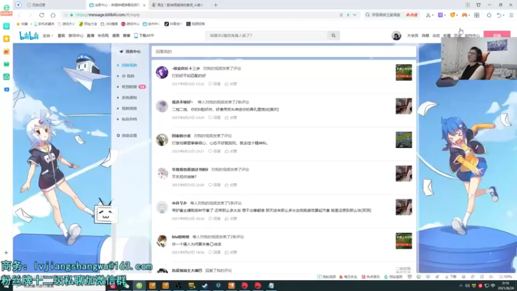Open a new browser tab with plus
Viewport: 517px width, 291px height.
[x=216, y=5]
